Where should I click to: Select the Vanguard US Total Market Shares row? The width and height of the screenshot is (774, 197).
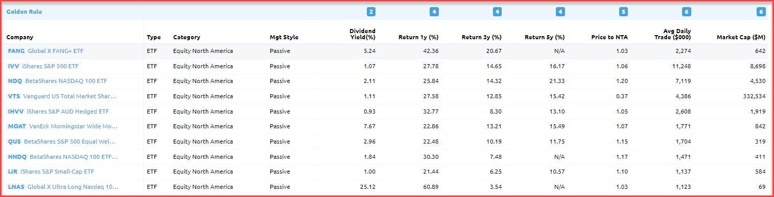click(387, 96)
